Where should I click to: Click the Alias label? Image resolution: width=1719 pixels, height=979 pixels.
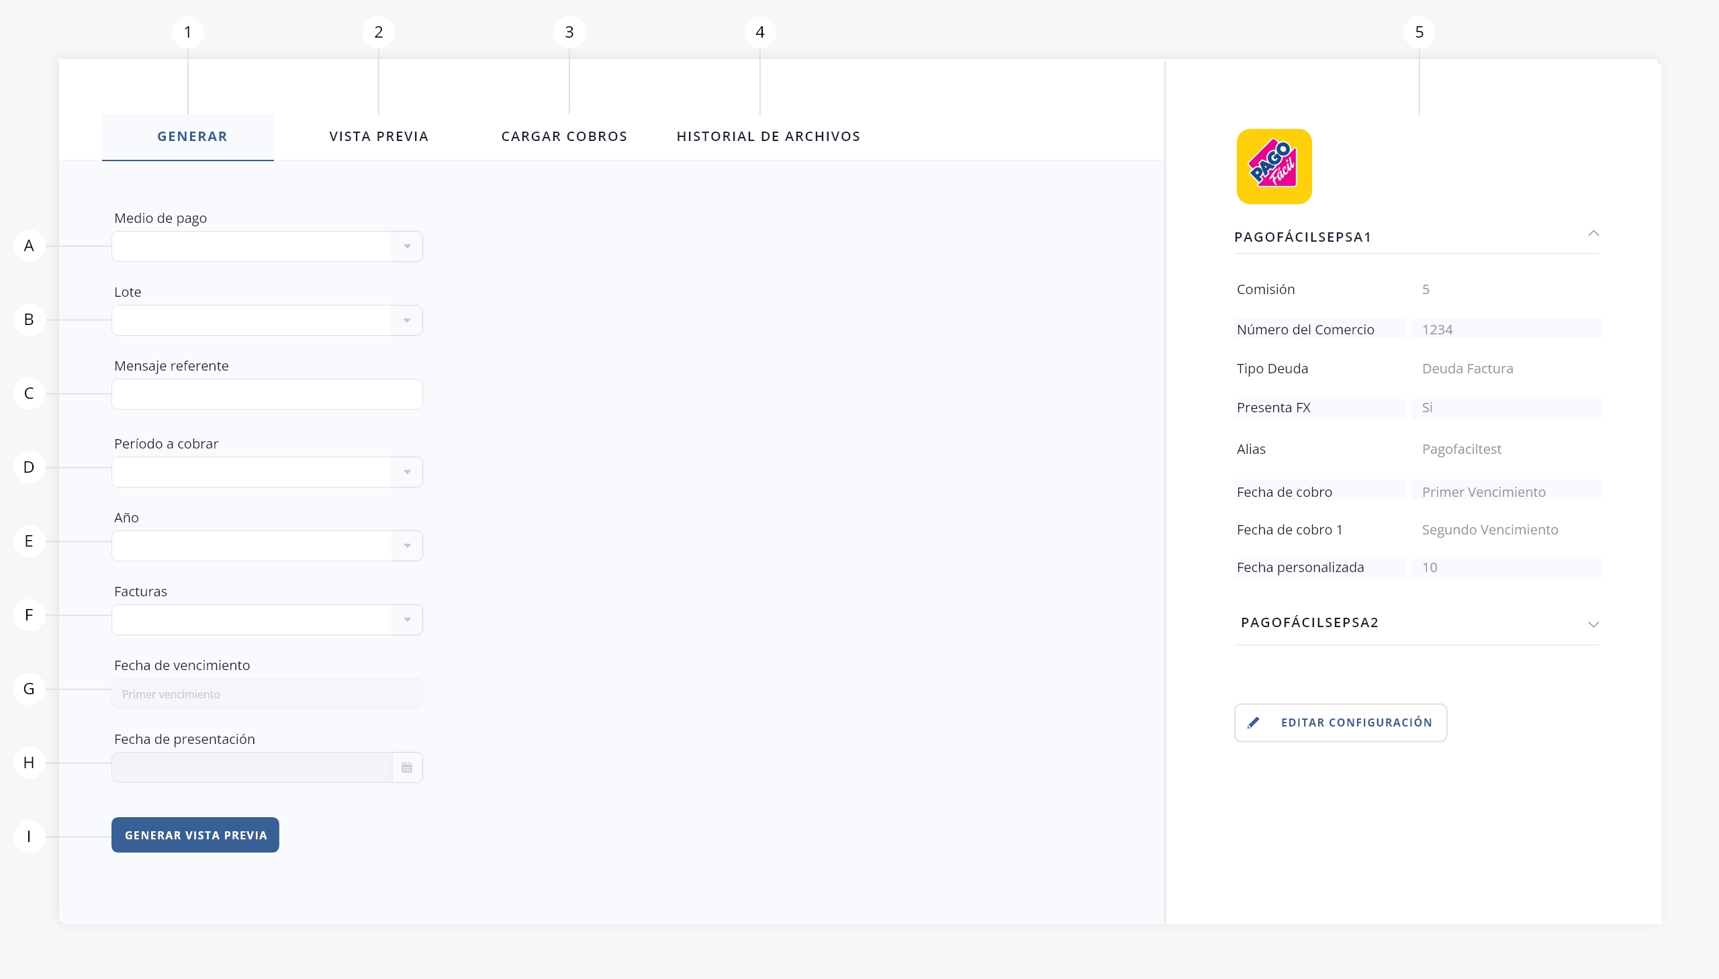click(x=1251, y=449)
